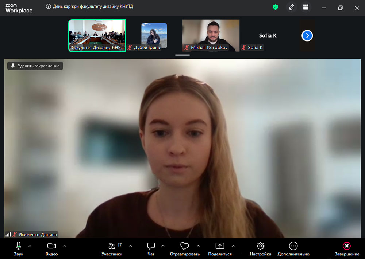The image size is (365, 259).
Task: Open the Участники participants panel
Action: click(112, 249)
